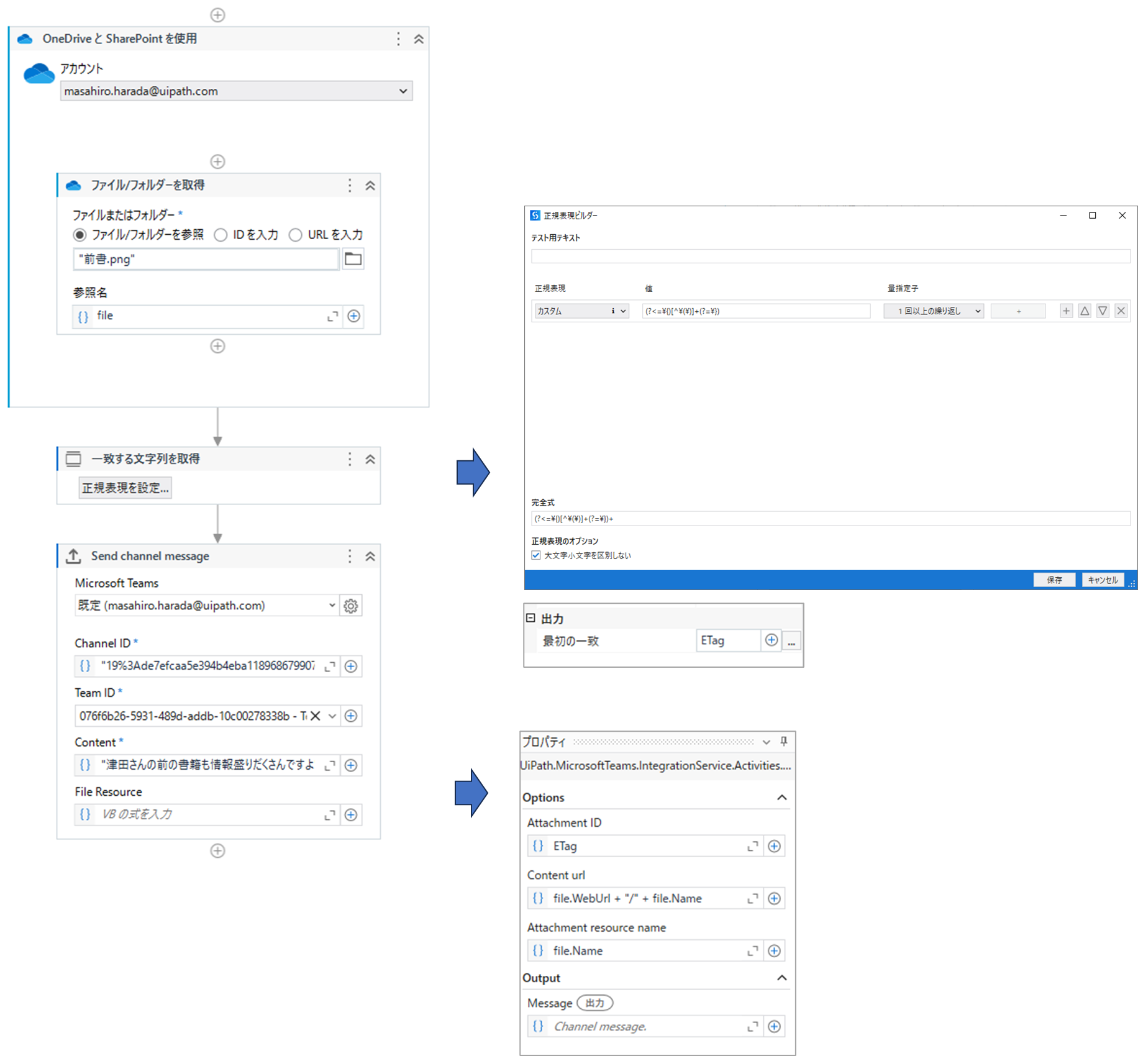Image resolution: width=1138 pixels, height=1056 pixels.
Task: Collapse the OneDrive と SharePoint を使用 activity
Action: [419, 39]
